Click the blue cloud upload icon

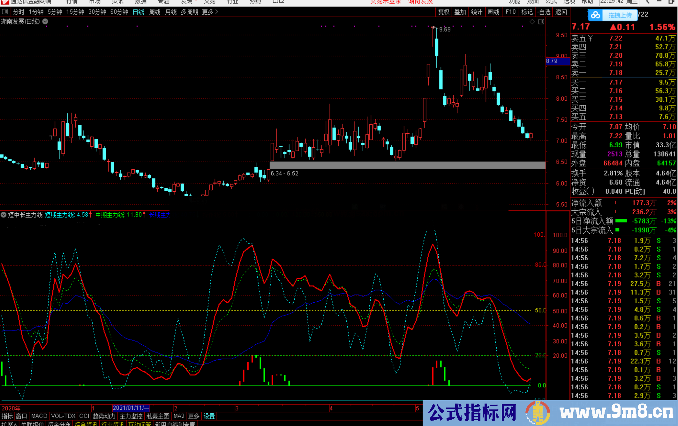595,15
